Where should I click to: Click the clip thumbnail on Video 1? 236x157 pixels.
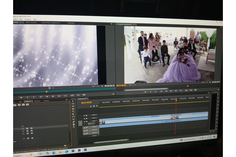(102, 122)
